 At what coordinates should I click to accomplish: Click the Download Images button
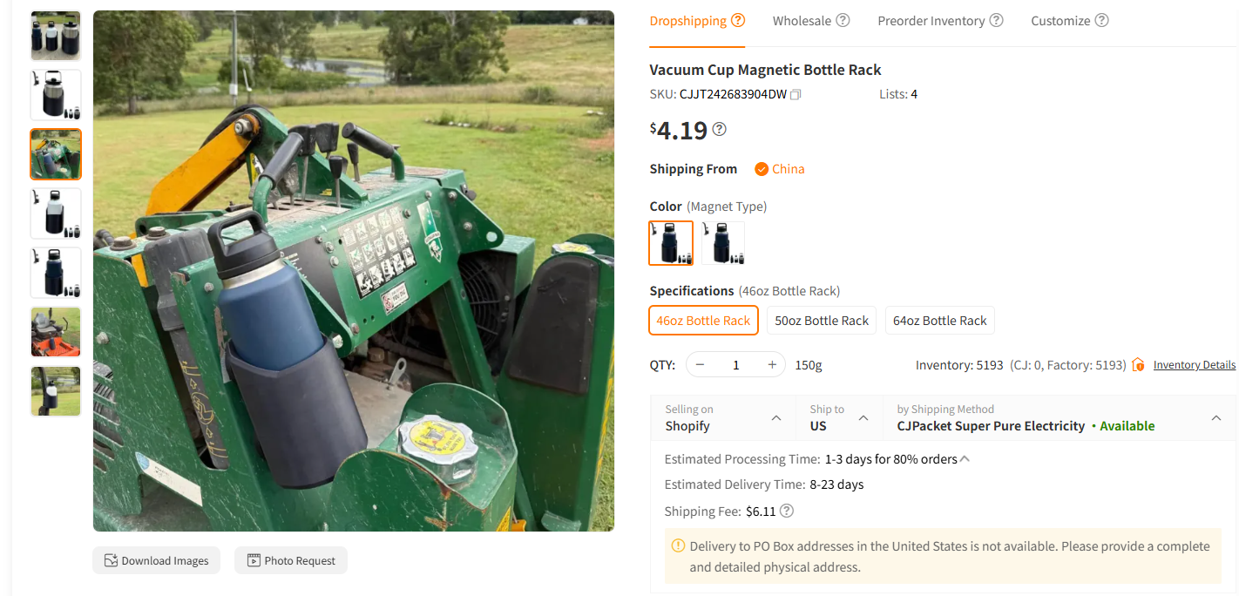(157, 560)
